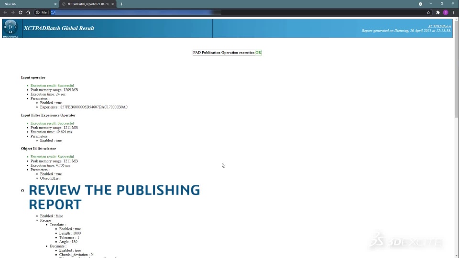Go back with the browser back arrow
Screen dimensions: 459x258
pos(5,12)
